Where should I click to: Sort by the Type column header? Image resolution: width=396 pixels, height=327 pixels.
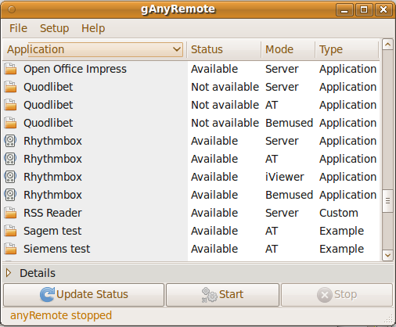347,49
